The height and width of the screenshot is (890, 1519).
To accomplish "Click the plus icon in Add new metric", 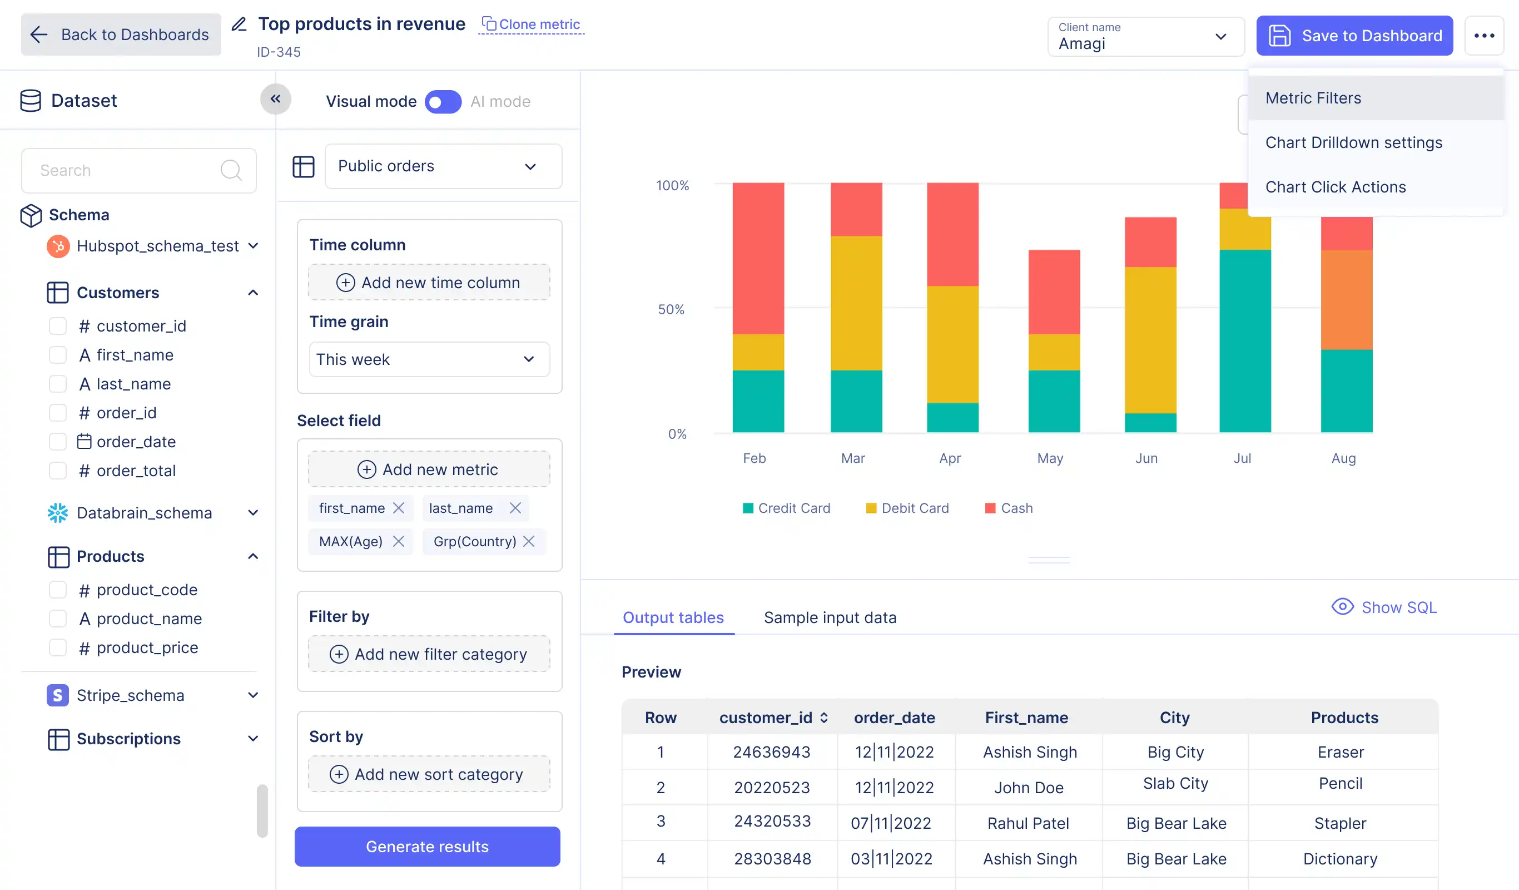I will pyautogui.click(x=366, y=469).
